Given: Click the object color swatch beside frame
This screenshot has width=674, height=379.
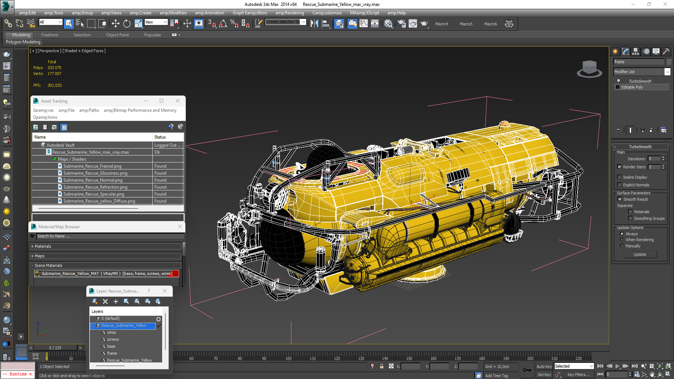Looking at the screenshot, I should [668, 62].
